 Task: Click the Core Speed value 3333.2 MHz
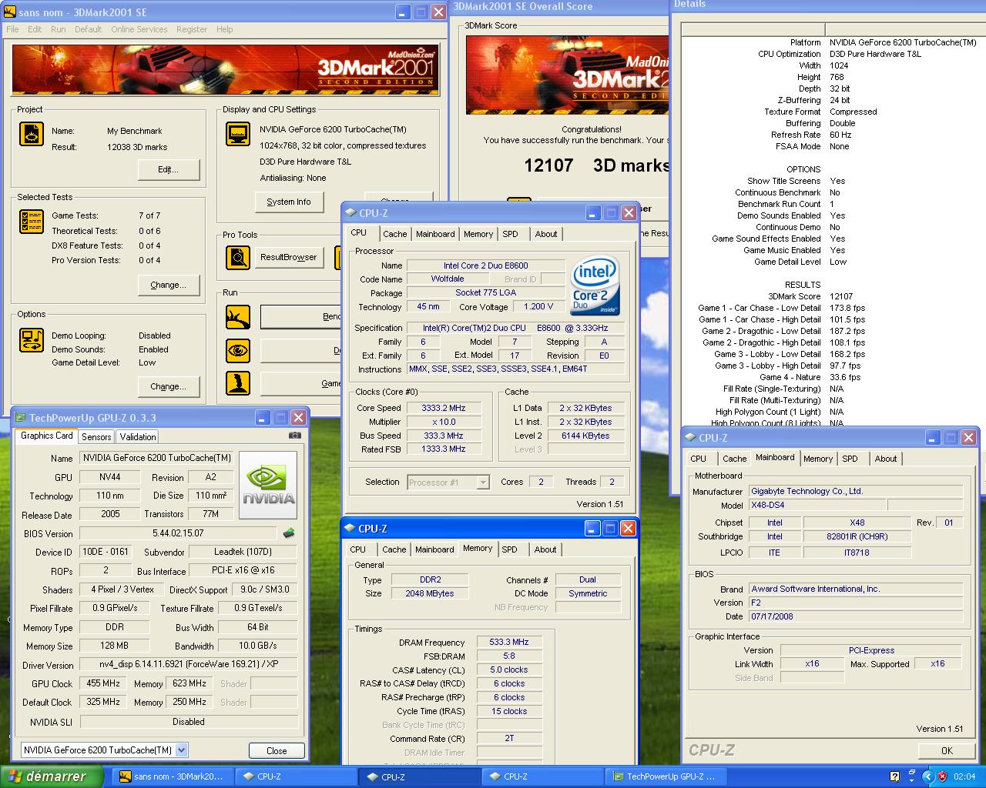[x=443, y=408]
